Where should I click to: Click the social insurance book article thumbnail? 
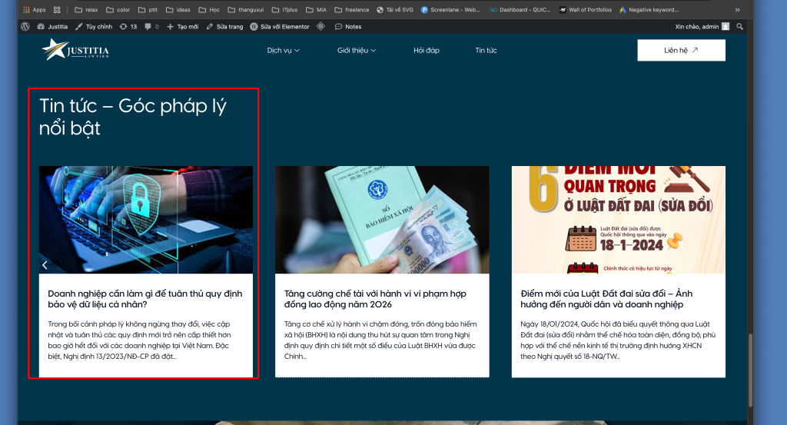382,220
